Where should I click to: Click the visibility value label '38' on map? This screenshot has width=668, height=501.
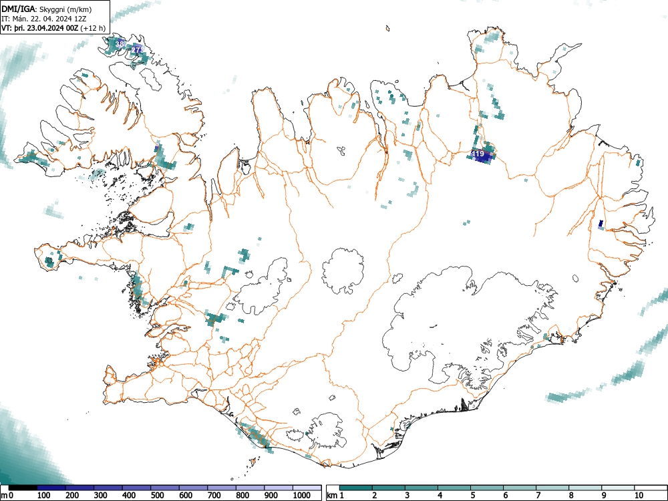(x=120, y=44)
